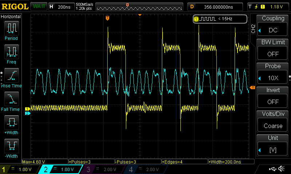Image resolution: width=291 pixels, height=174 pixels.
Task: Click the frequency counter readout box
Action: 220,19
